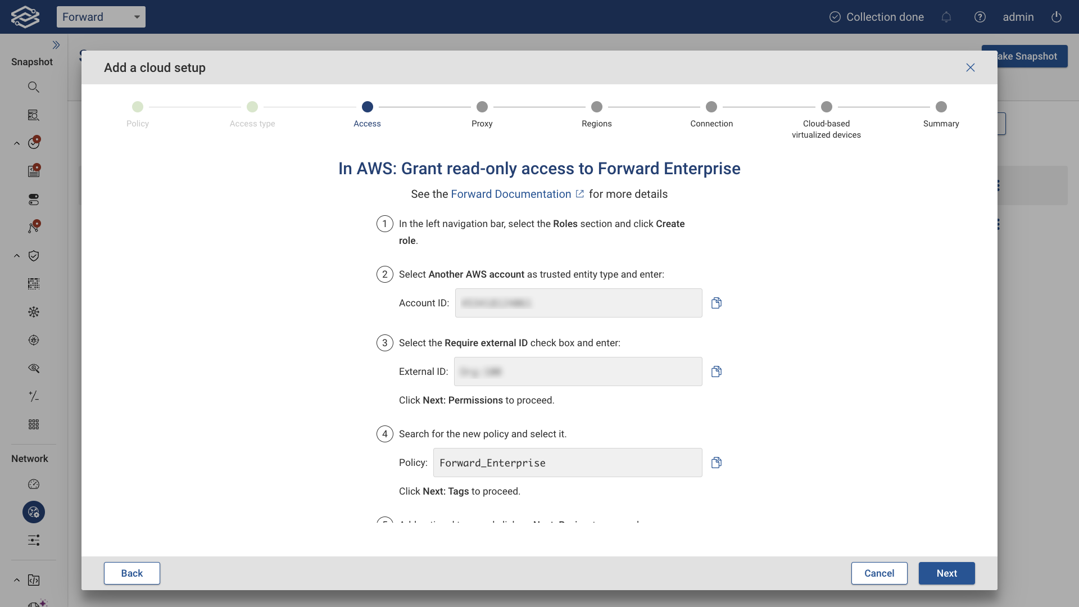The image size is (1079, 607).
Task: Open the Forward network dropdown
Action: [101, 17]
